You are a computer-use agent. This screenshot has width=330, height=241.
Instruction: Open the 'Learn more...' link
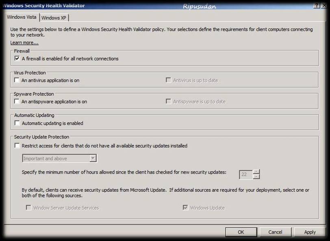coord(24,43)
